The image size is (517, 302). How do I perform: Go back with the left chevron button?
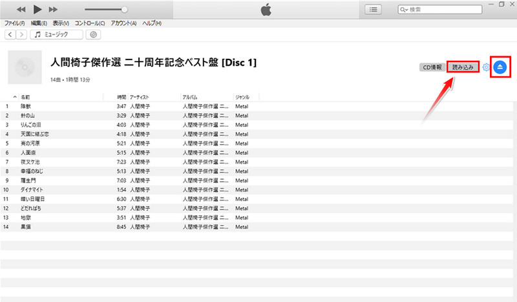[10, 34]
